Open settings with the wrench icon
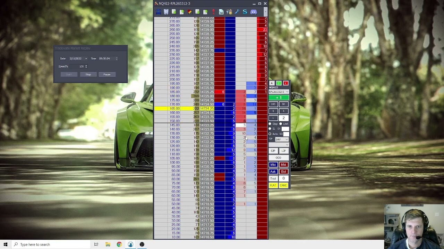This screenshot has height=249, width=444. tap(237, 12)
